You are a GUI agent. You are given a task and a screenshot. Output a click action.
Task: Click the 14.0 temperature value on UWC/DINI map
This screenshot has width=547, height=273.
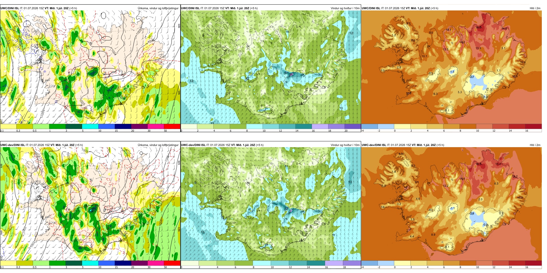504,29
